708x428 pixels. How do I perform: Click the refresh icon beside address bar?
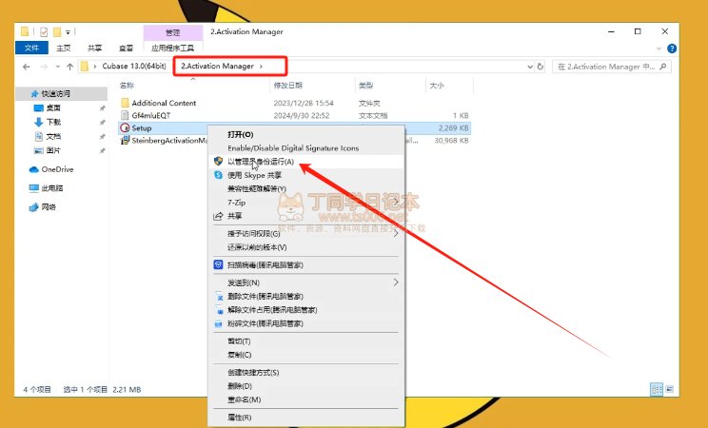[541, 67]
